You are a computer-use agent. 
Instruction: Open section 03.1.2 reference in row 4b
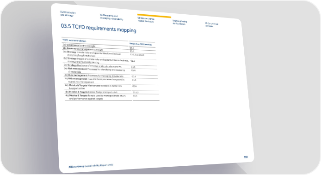(x=136, y=92)
